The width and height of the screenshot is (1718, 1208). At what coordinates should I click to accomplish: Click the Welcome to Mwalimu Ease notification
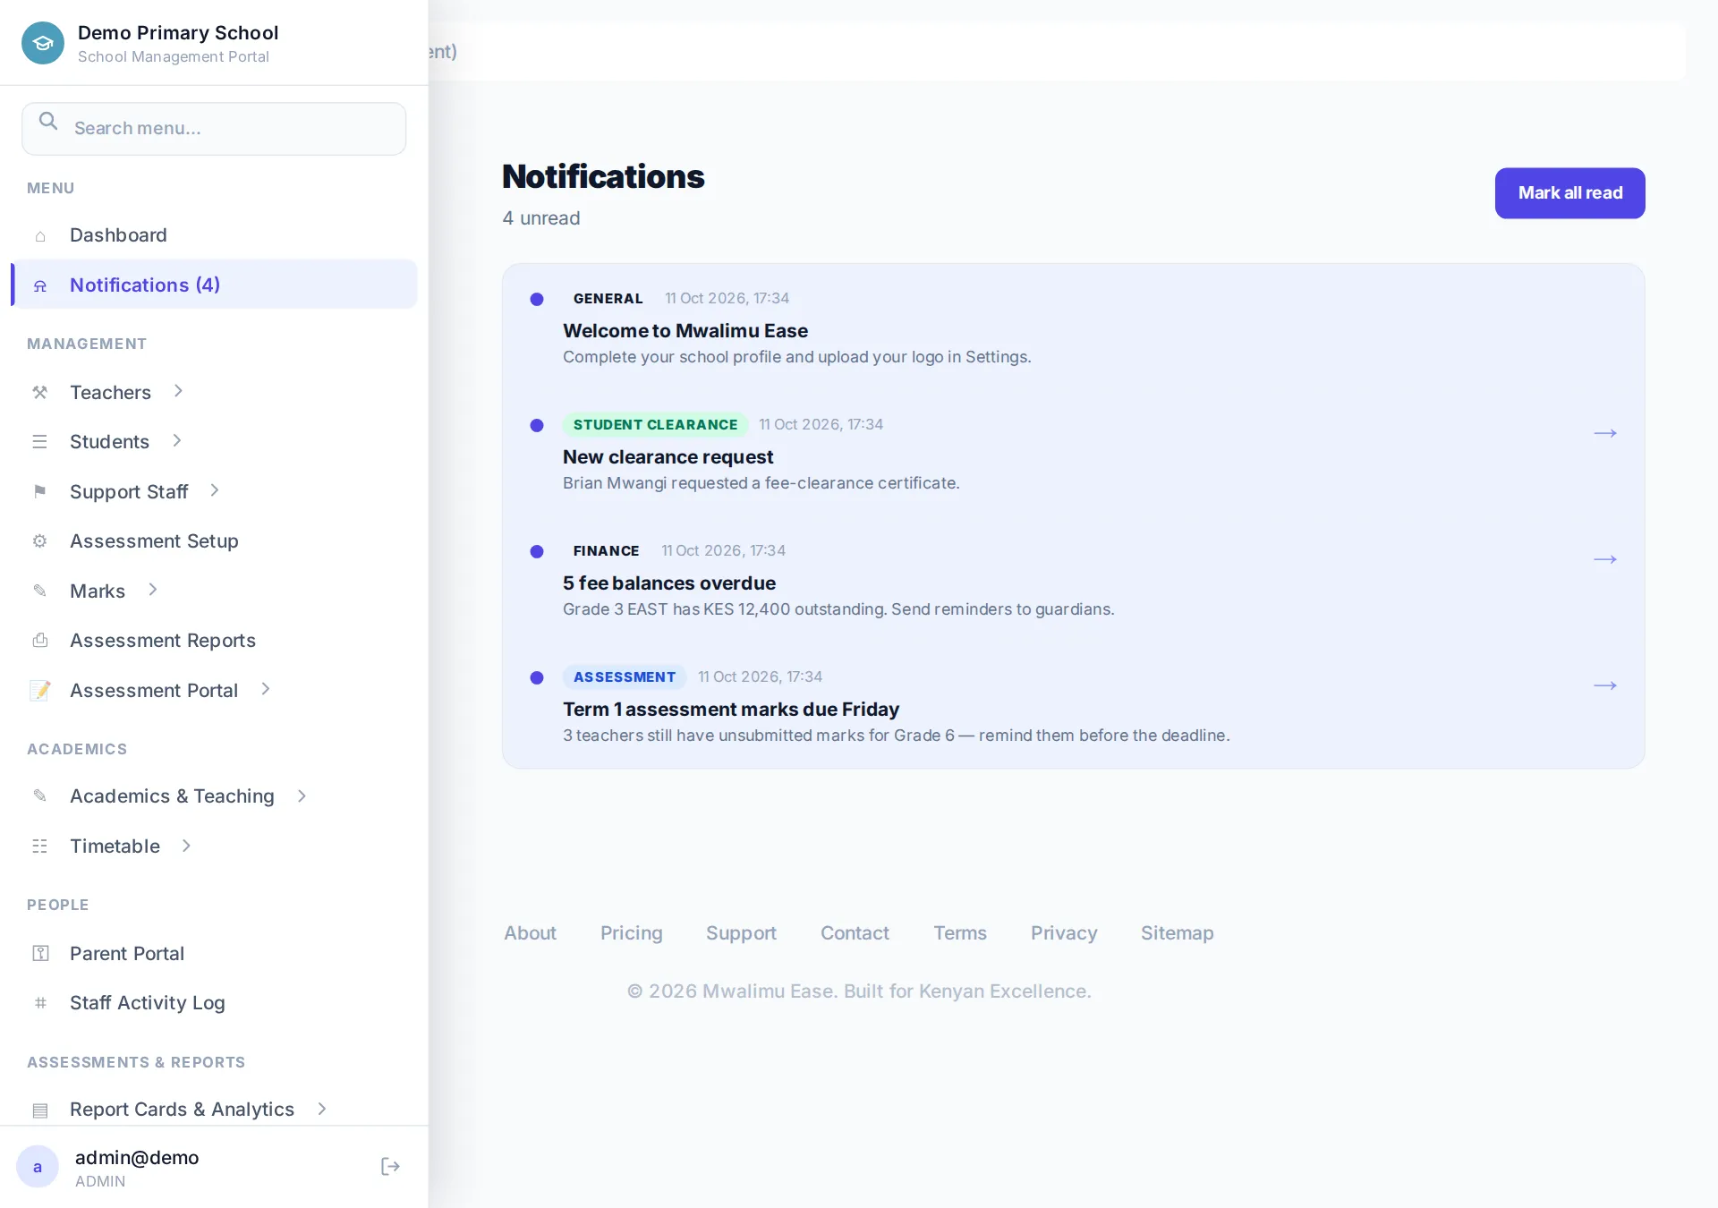coord(1073,328)
